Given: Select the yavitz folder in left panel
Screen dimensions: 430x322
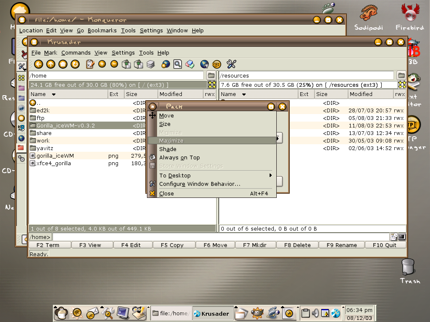Looking at the screenshot, I should point(87,148).
